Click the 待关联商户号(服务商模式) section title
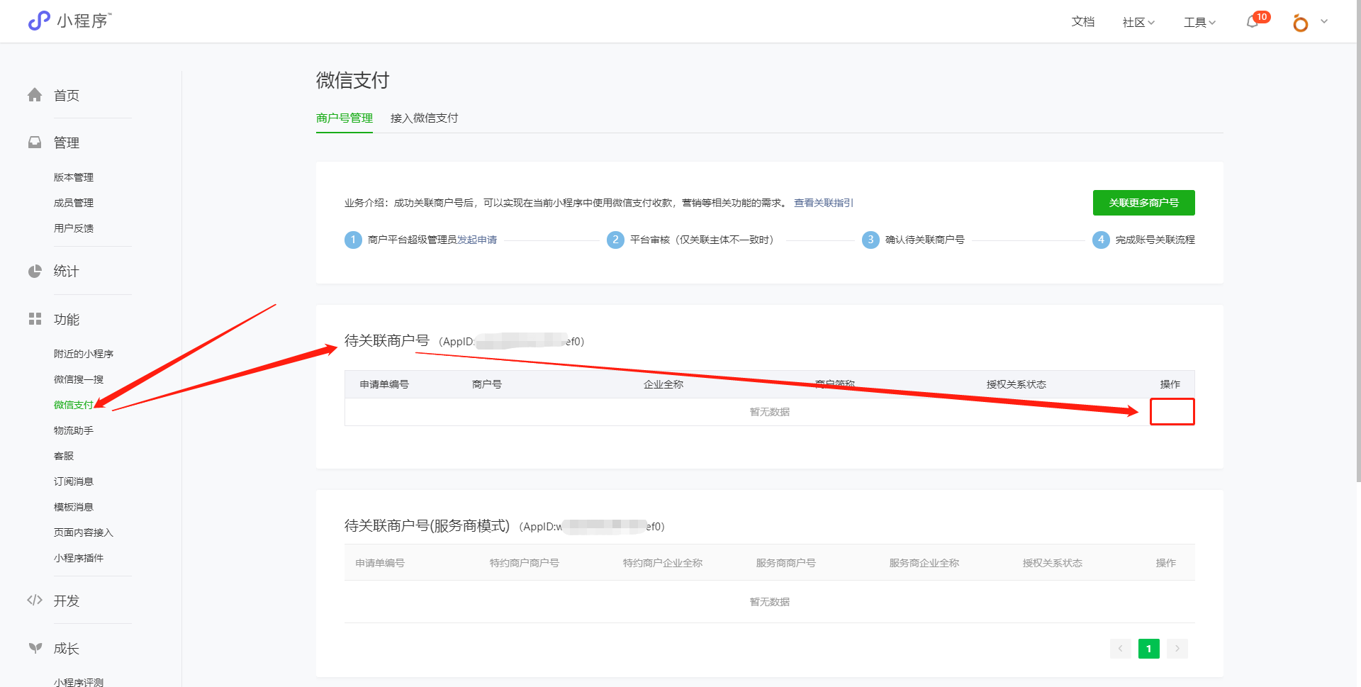The image size is (1361, 687). coord(427,525)
